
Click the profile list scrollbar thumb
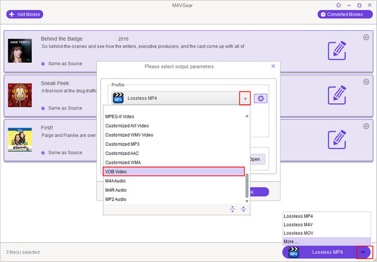pyautogui.click(x=246, y=185)
